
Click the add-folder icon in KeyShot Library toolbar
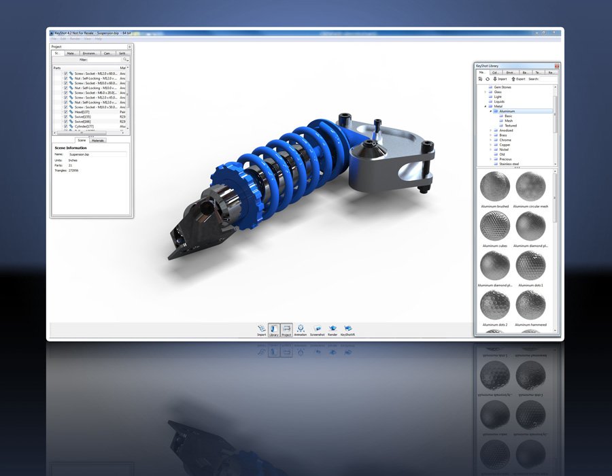coord(481,79)
